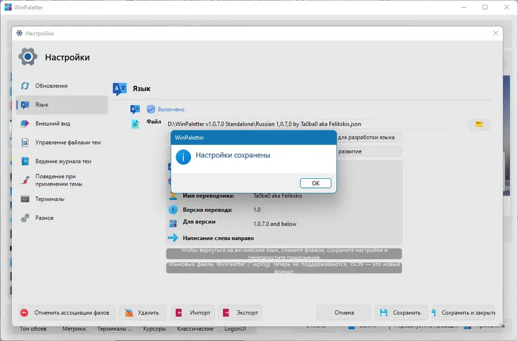
Task: Click the Сохранить и закрыть button
Action: click(464, 313)
